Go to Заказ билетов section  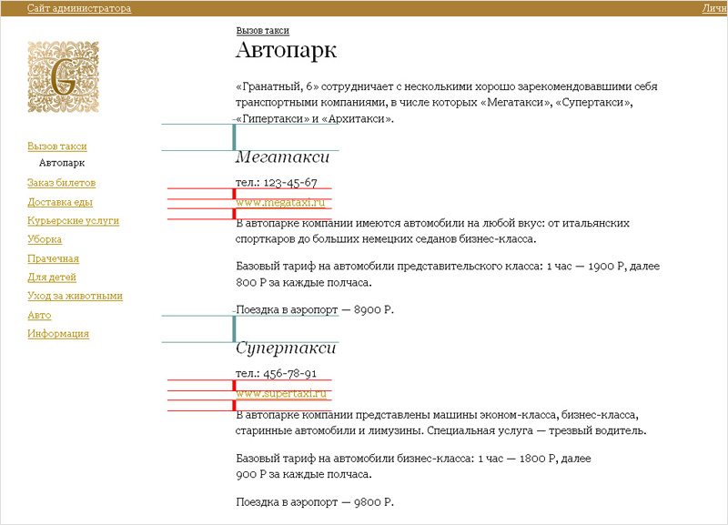pos(61,183)
